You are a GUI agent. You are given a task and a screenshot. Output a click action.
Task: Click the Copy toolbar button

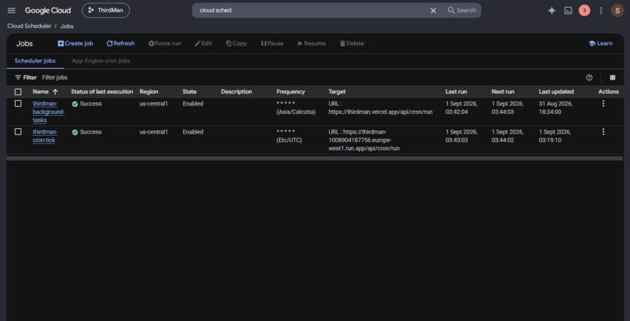[x=236, y=43]
